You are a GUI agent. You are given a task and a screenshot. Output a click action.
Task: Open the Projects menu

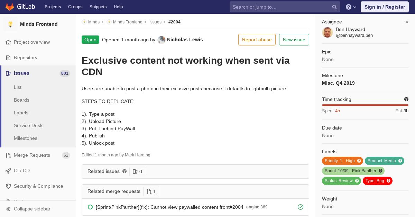point(53,7)
